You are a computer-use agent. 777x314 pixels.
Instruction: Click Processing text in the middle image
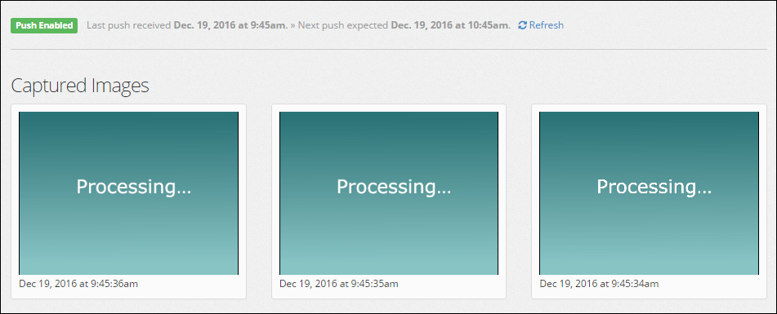pos(394,187)
